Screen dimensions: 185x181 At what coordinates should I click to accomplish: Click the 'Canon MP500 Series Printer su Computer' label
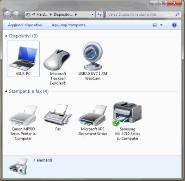coord(23,134)
